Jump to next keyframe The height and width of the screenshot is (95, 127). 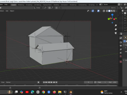pyautogui.click(x=54, y=82)
